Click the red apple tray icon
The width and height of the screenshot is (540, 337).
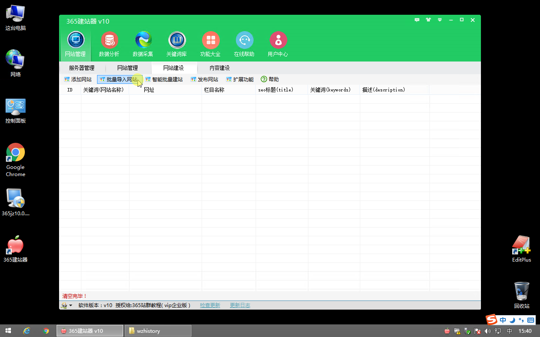[x=447, y=331]
